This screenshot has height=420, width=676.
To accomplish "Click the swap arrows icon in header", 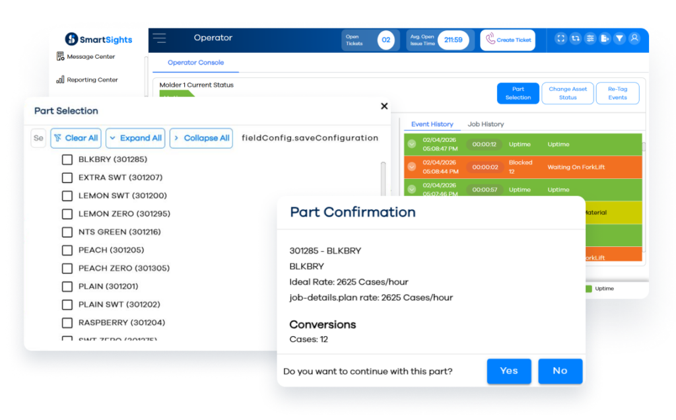I will pyautogui.click(x=576, y=39).
